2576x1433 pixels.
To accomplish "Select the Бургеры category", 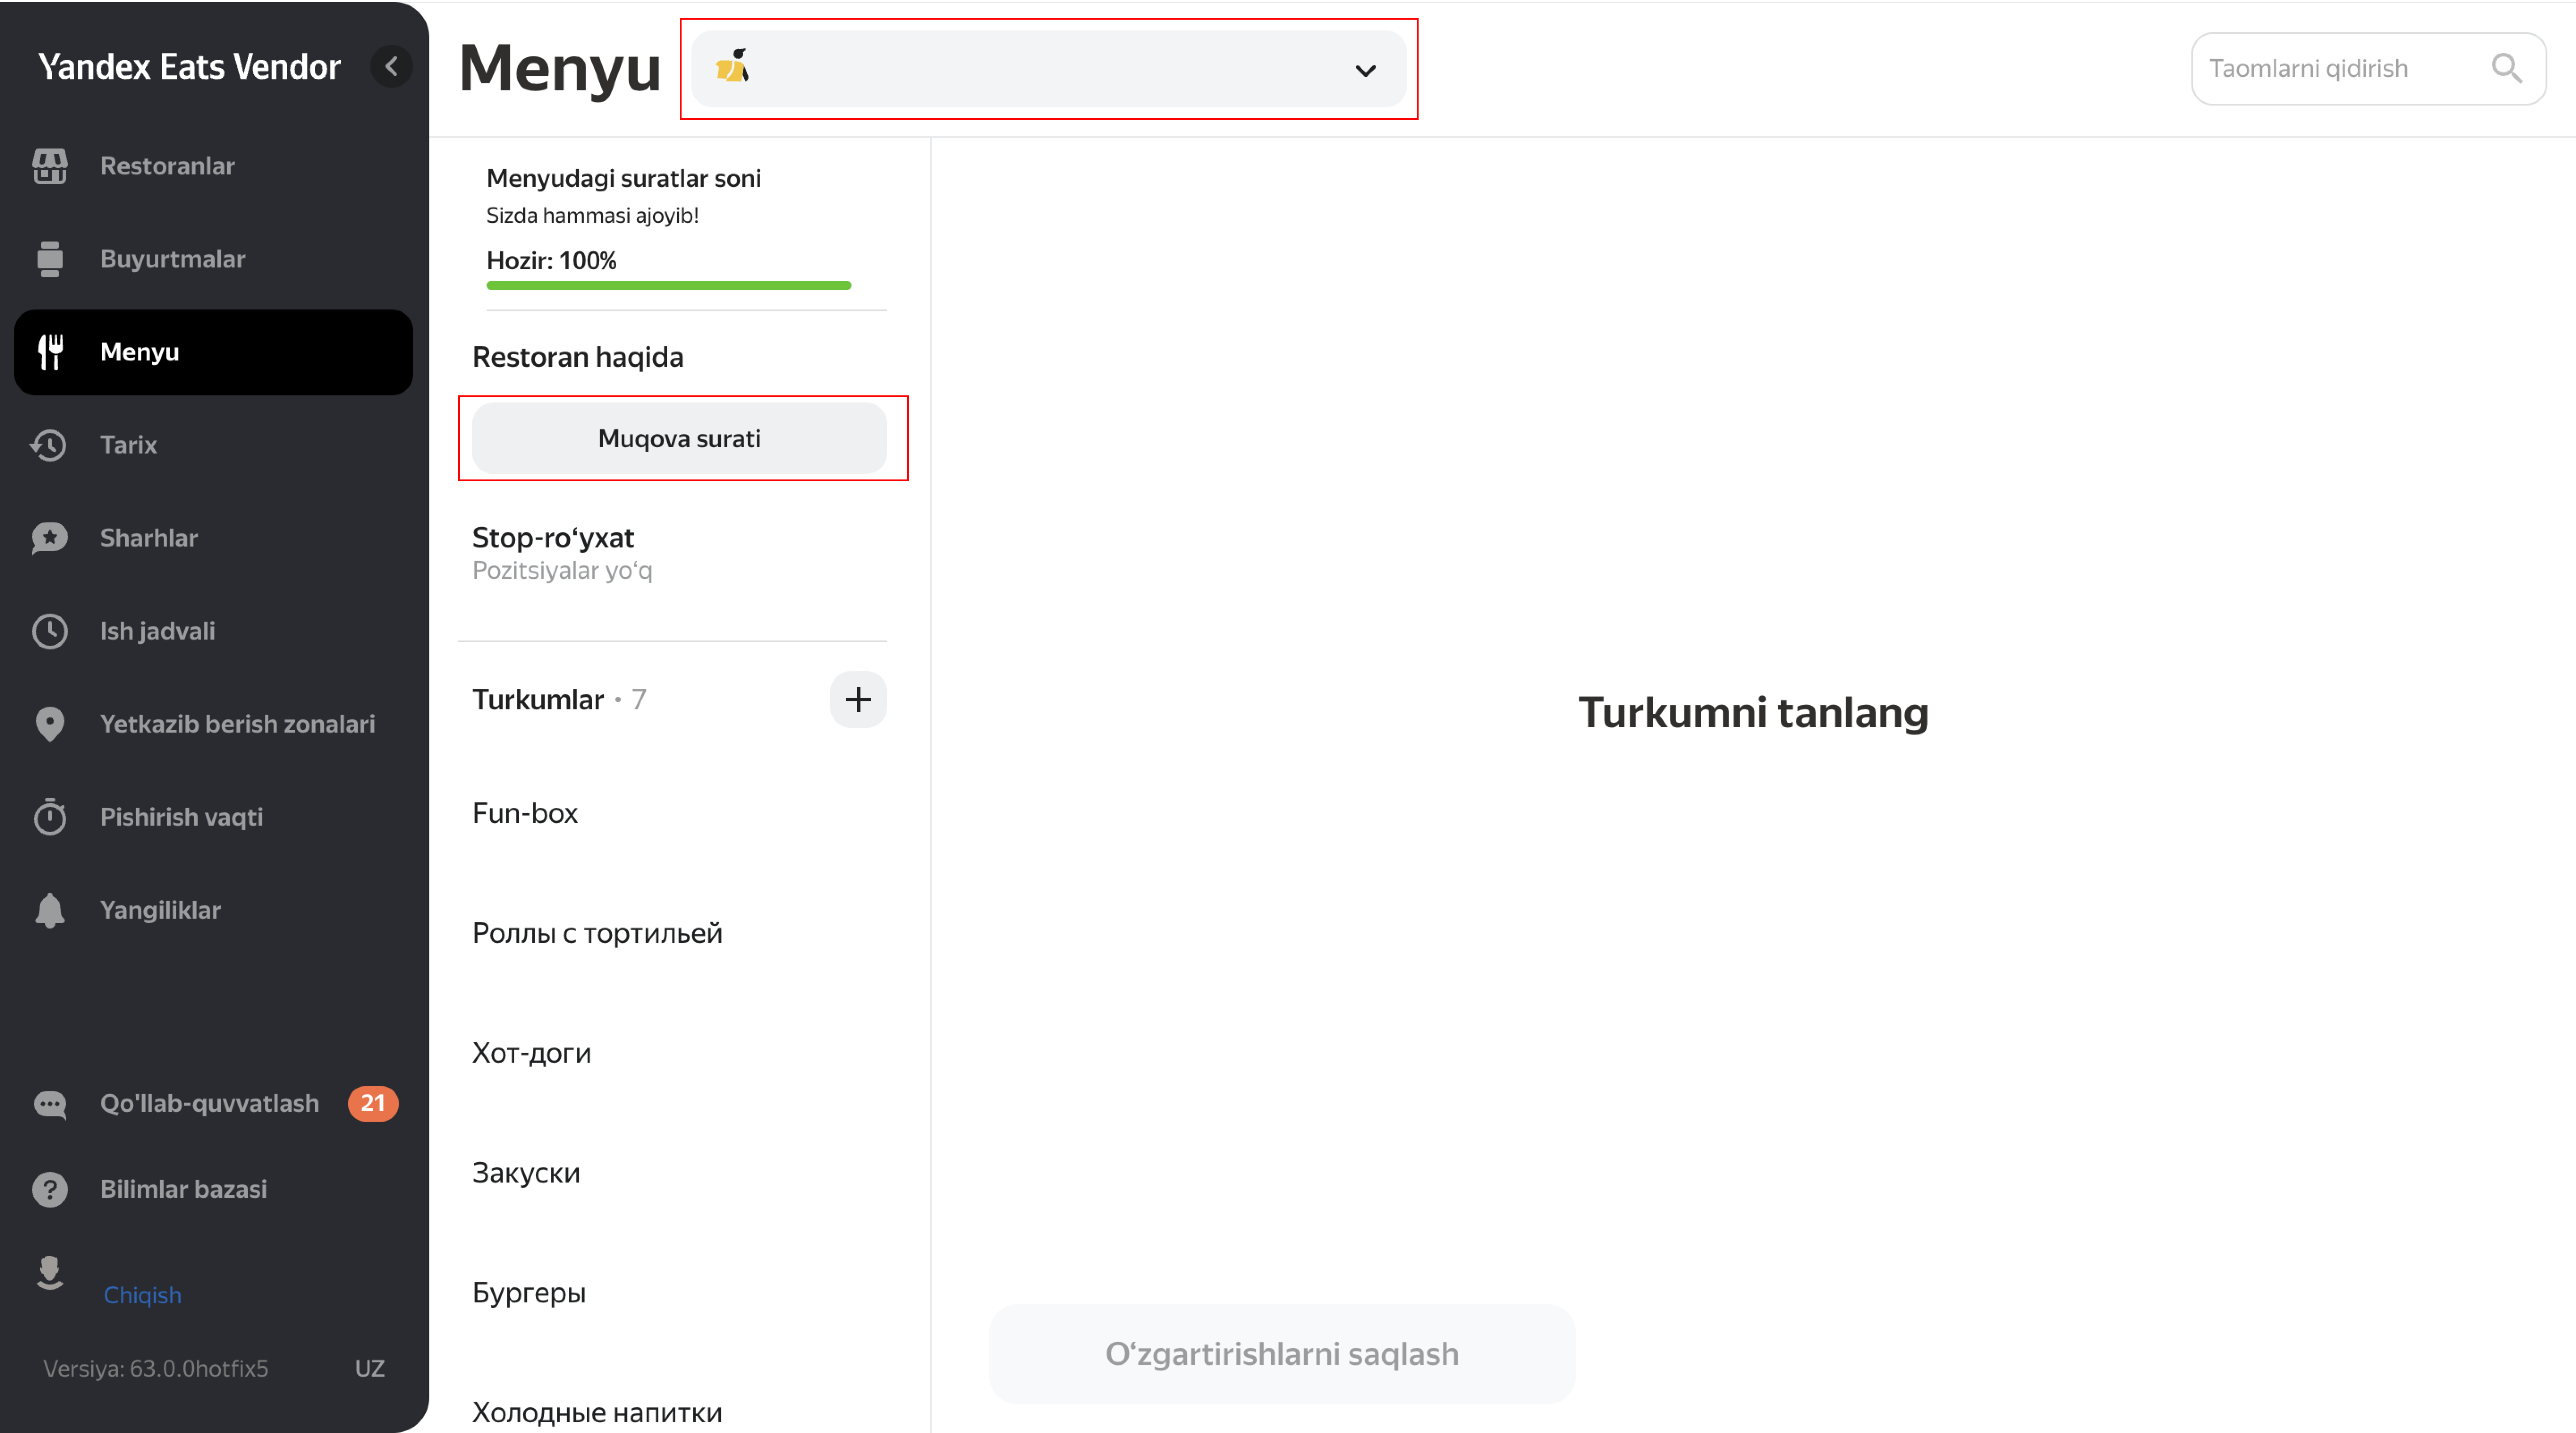I will (529, 1293).
